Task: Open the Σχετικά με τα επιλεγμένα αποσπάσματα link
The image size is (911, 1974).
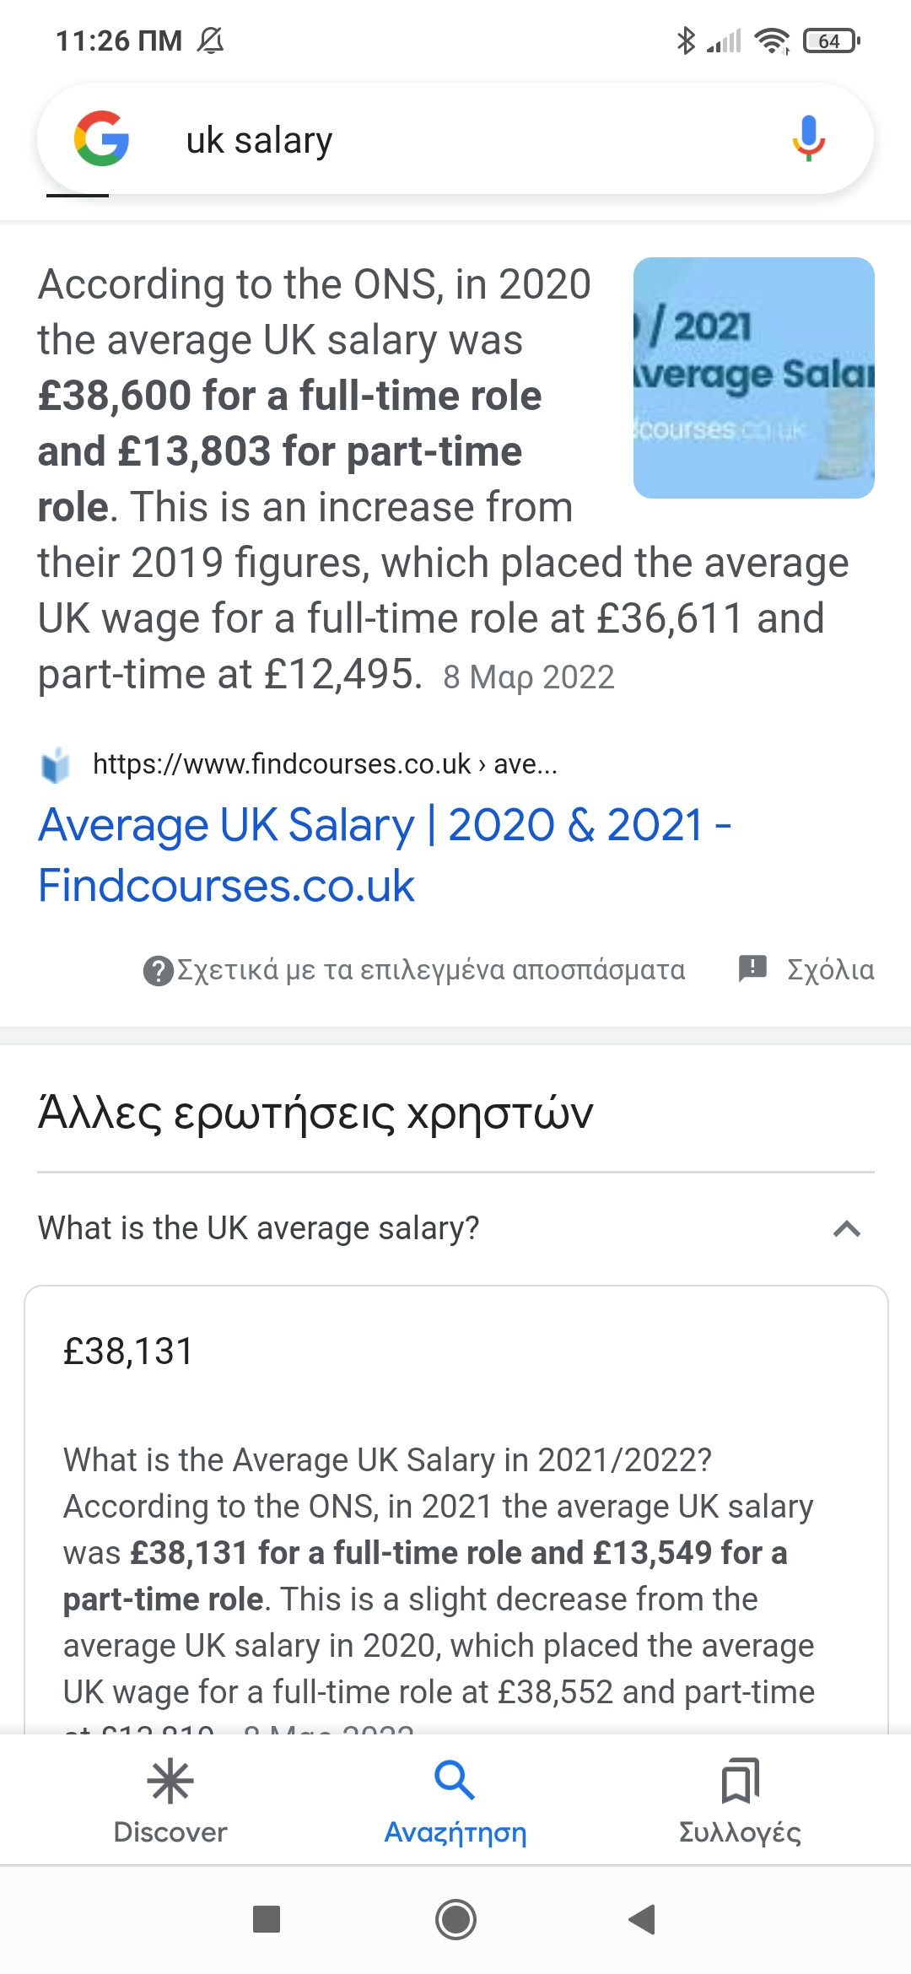Action: click(431, 970)
